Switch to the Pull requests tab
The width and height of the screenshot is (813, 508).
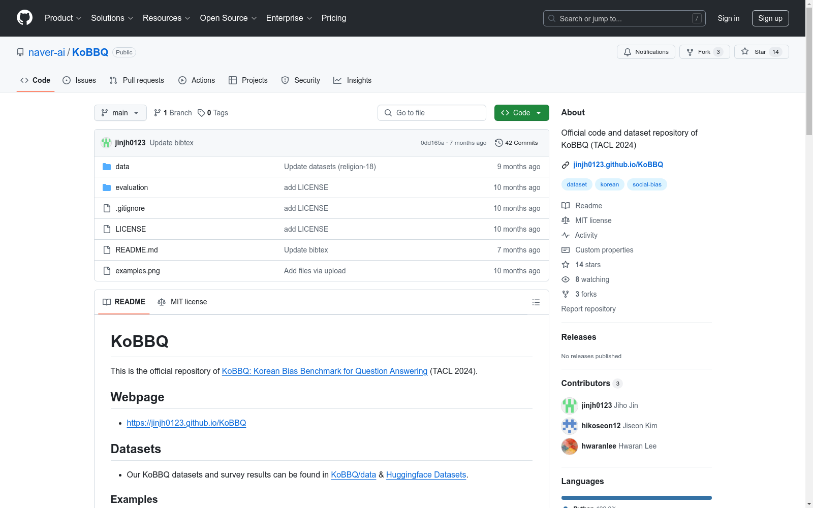coord(137,80)
